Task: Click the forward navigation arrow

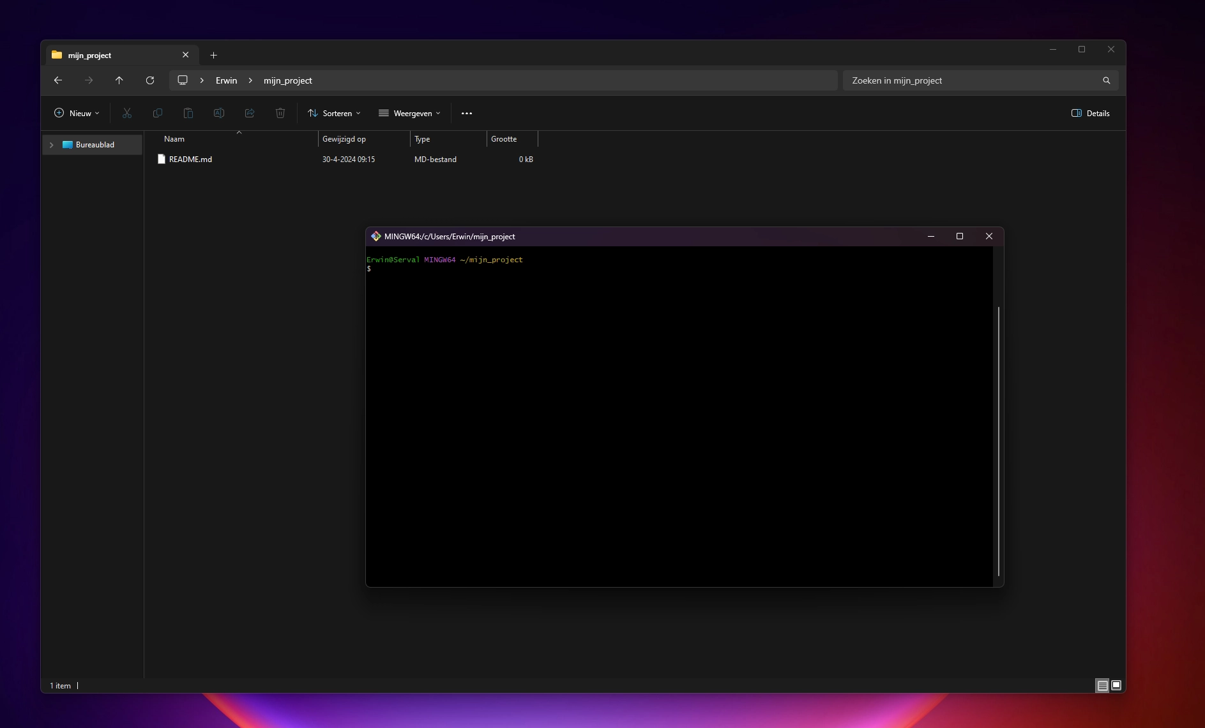Action: (x=89, y=80)
